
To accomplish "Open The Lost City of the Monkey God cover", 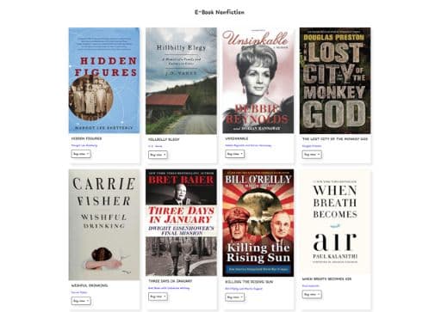I will 335,81.
